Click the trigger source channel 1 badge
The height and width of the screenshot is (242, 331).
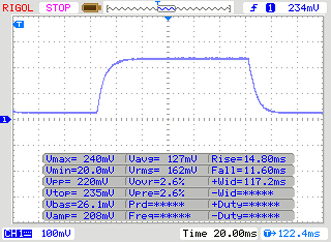click(x=270, y=7)
